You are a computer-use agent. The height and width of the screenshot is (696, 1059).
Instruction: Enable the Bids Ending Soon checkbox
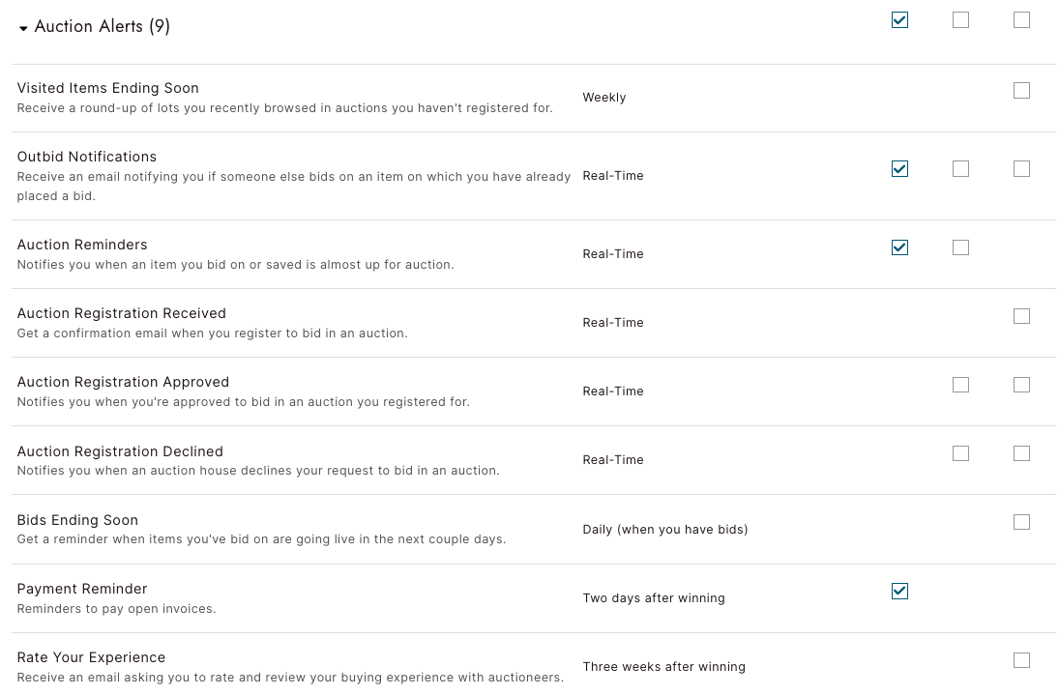[x=1021, y=522]
